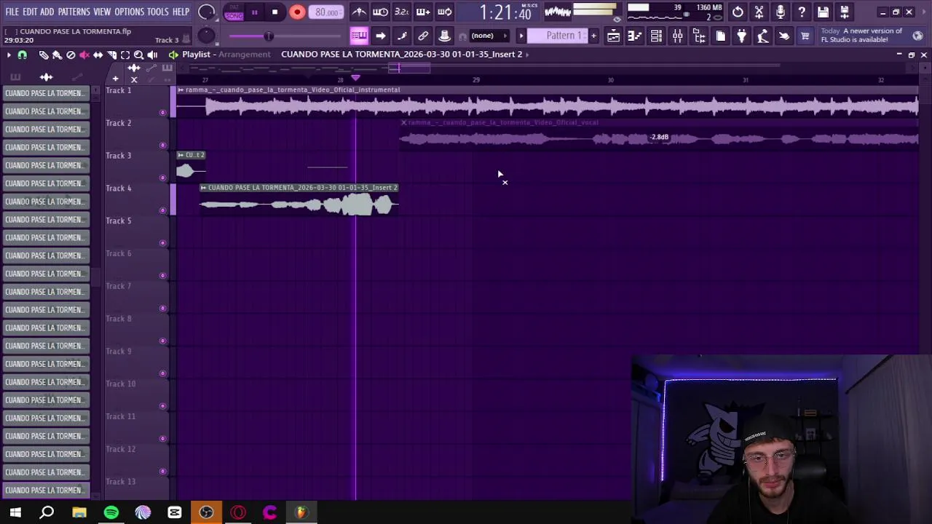Select the Paint brush tool in Playlist
932x524 pixels.
point(57,55)
